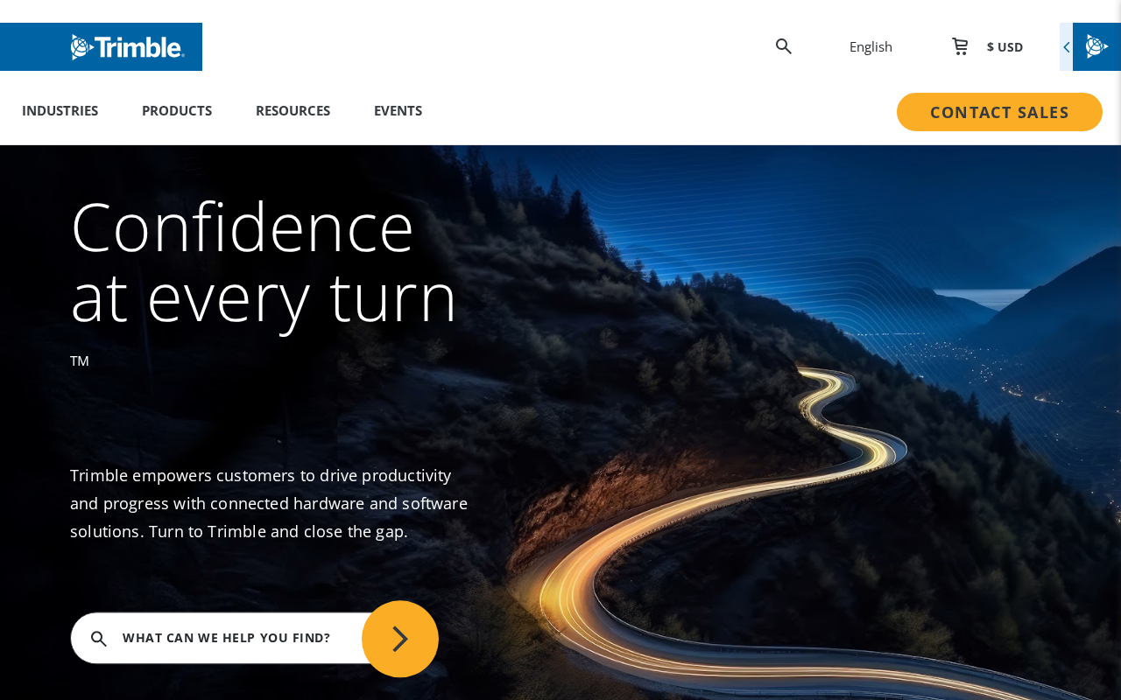Click the Trimble globe icon at top right

coord(1096,46)
